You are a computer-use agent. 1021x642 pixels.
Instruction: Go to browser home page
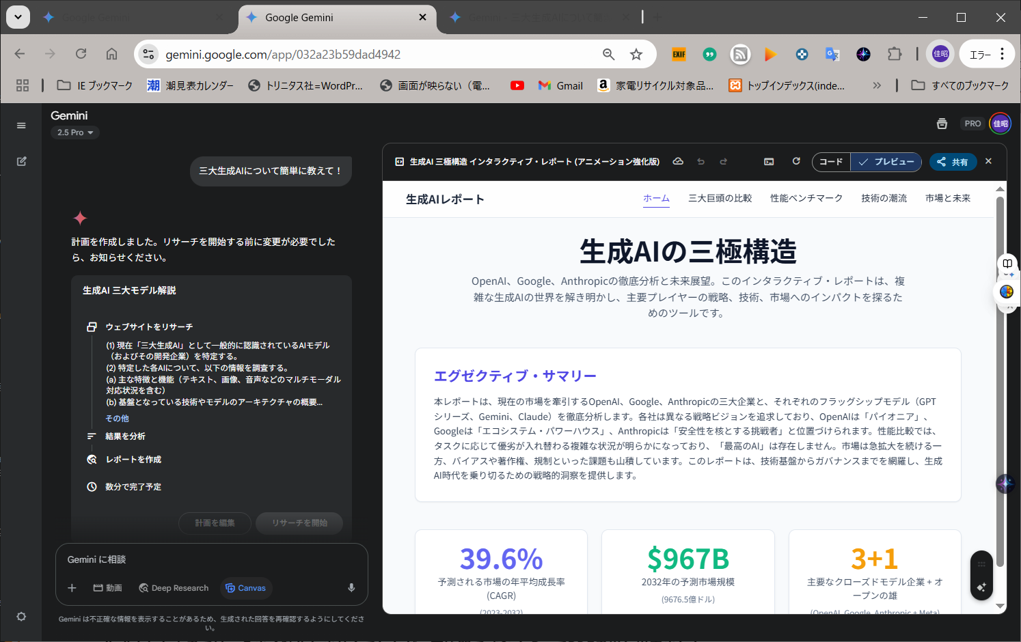point(111,54)
